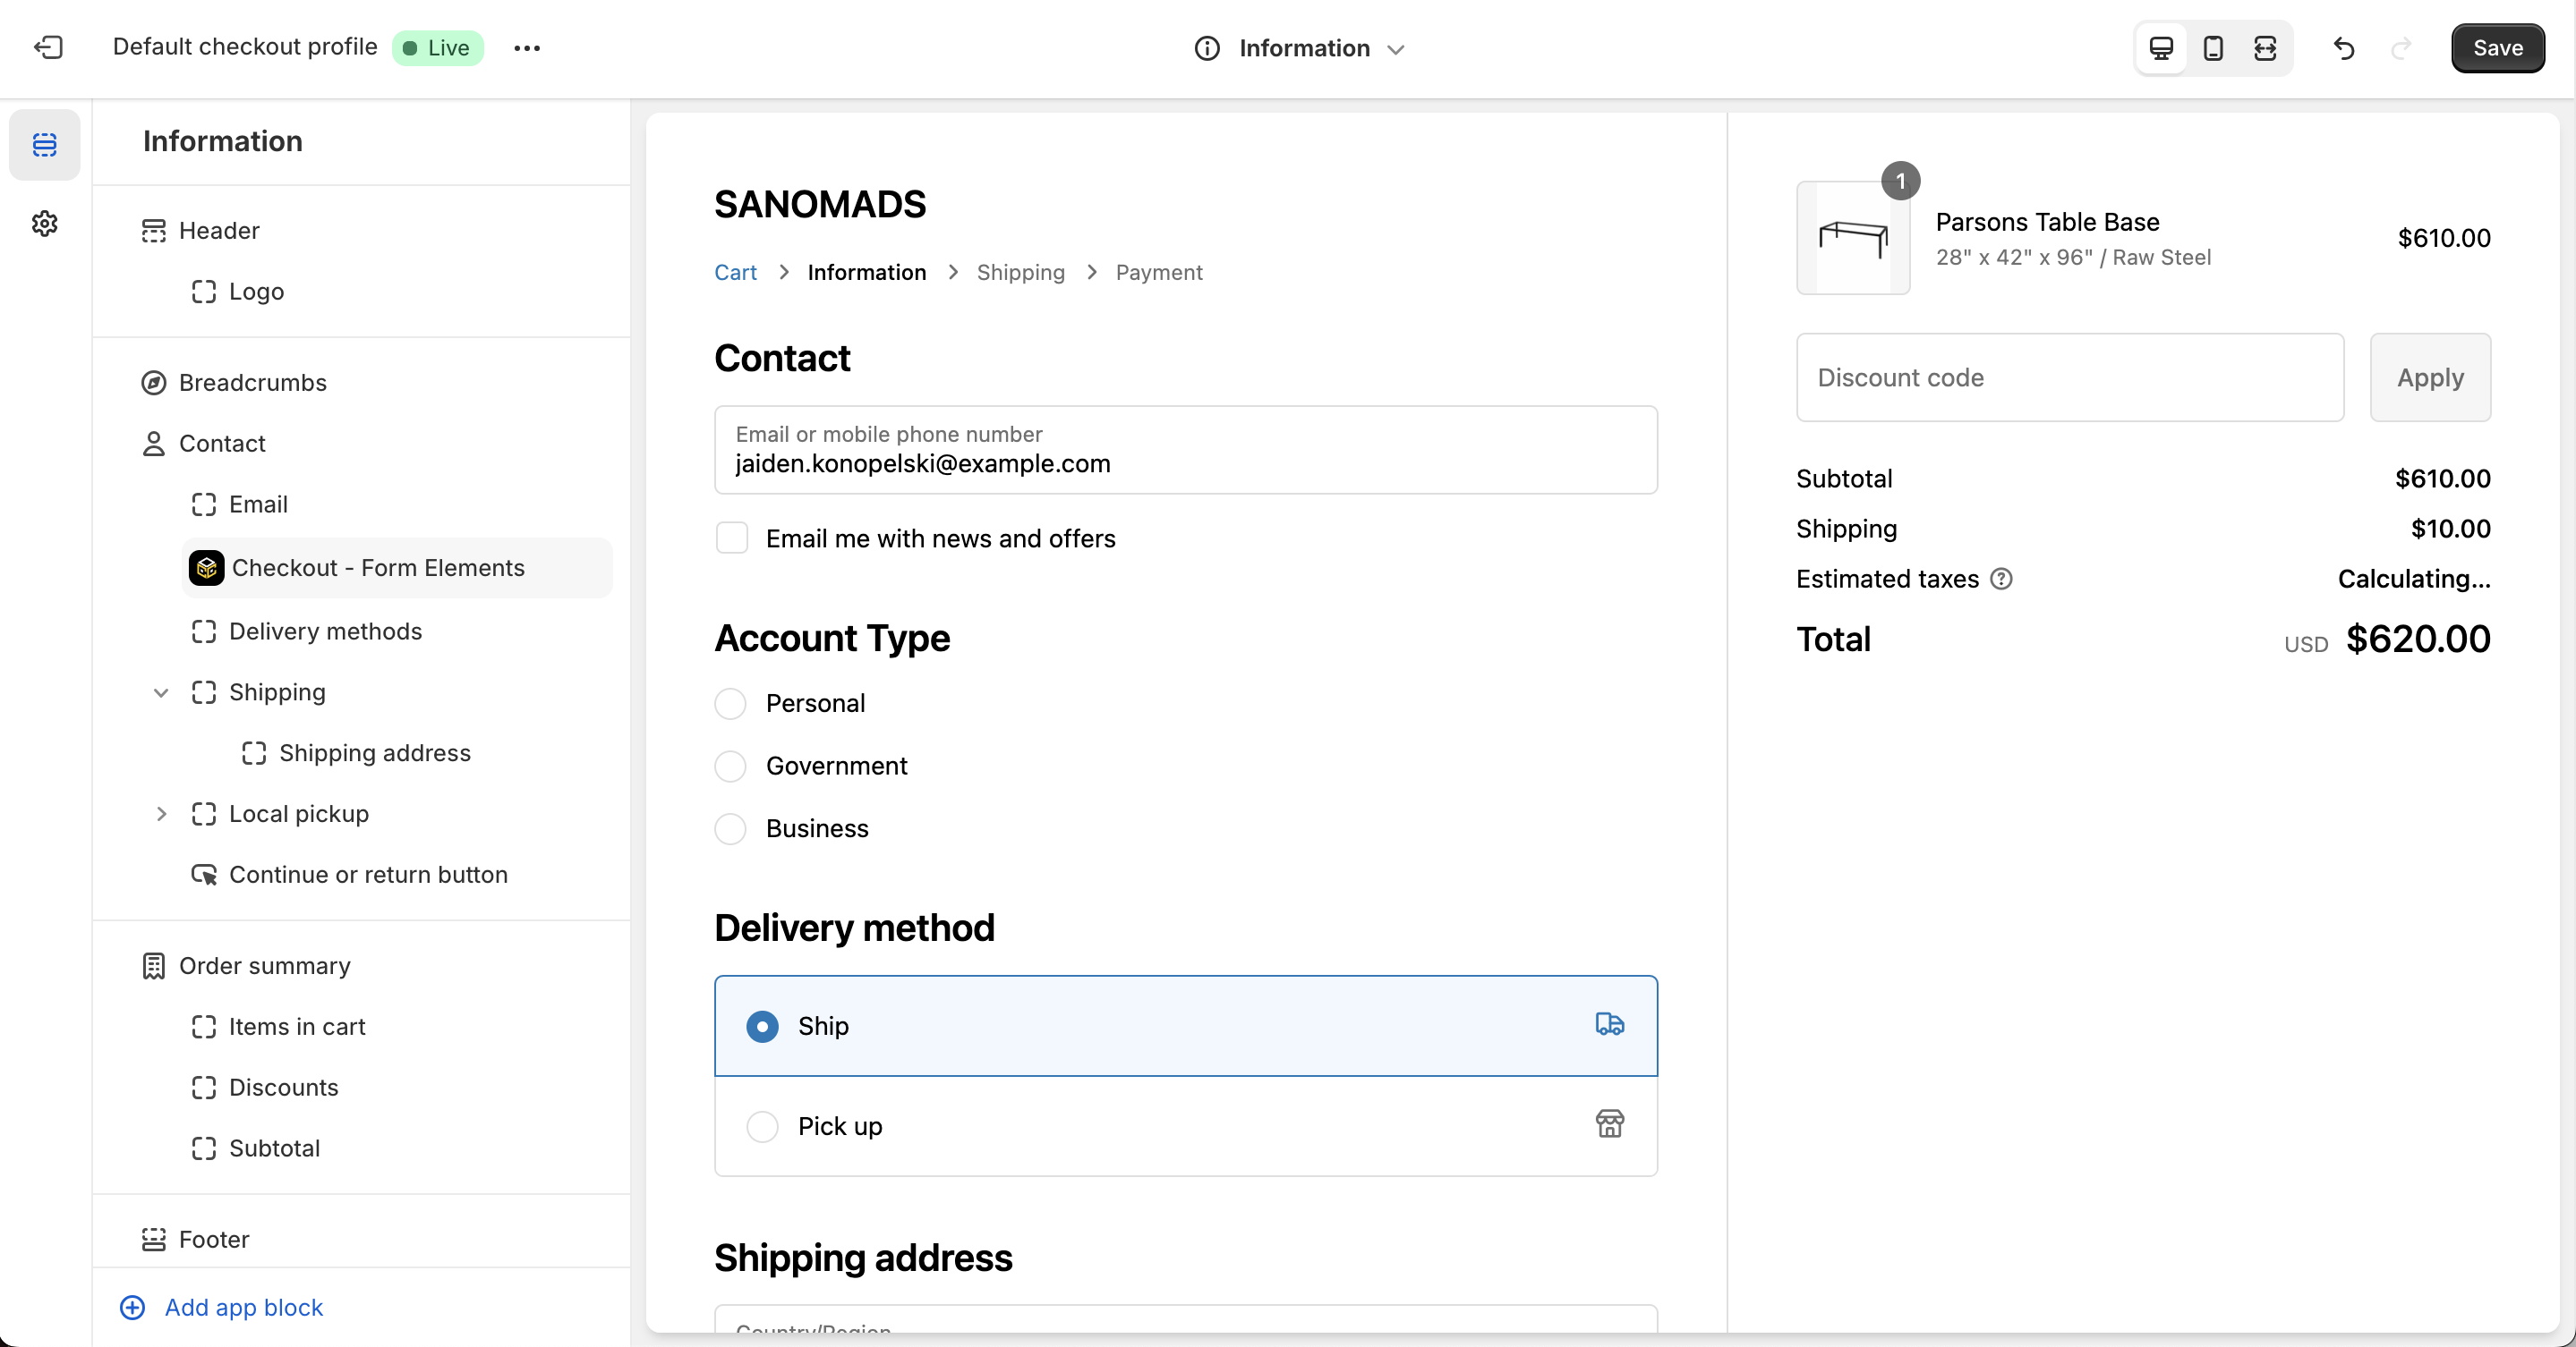Select Checkout - Form Elements block
The image size is (2576, 1347).
click(378, 568)
